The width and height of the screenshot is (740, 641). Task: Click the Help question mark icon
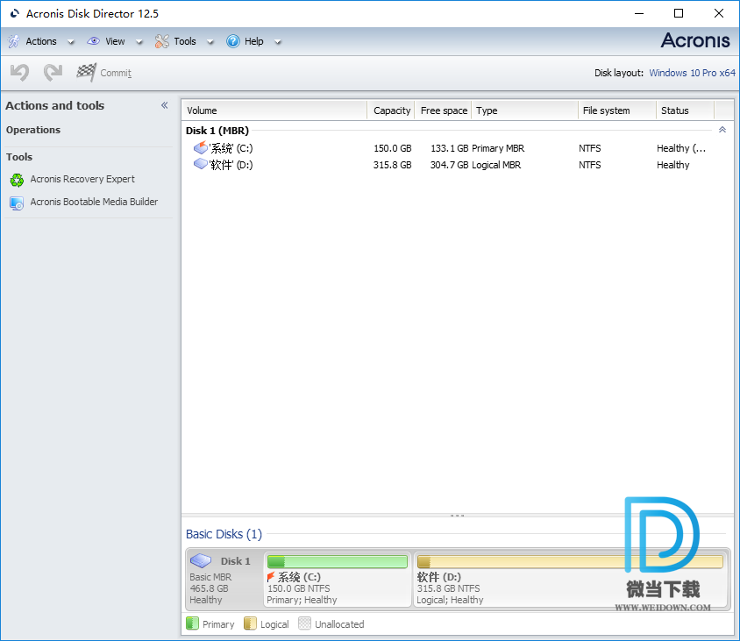[232, 41]
